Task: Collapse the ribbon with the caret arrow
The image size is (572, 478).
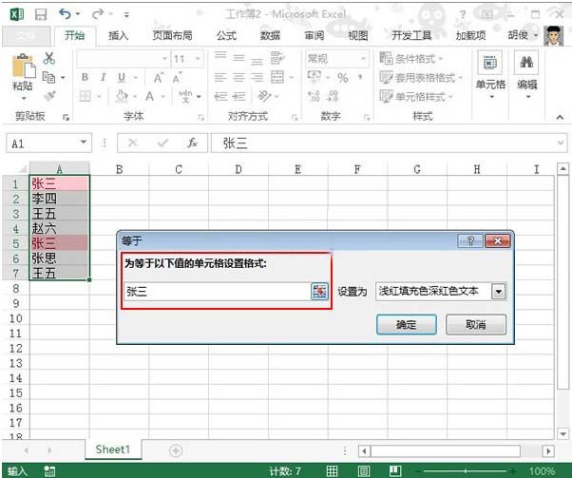Action: coord(560,117)
